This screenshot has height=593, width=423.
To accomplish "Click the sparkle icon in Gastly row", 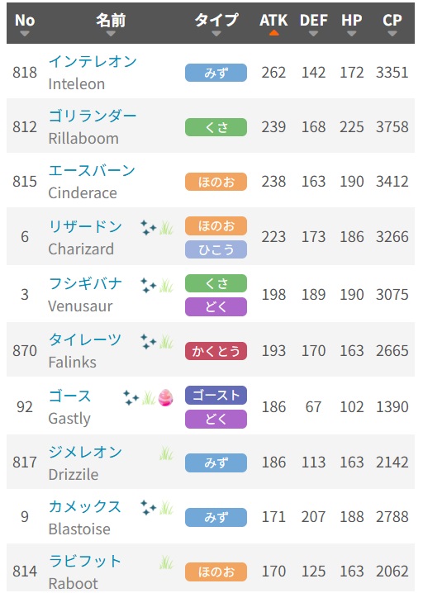I will pyautogui.click(x=131, y=398).
